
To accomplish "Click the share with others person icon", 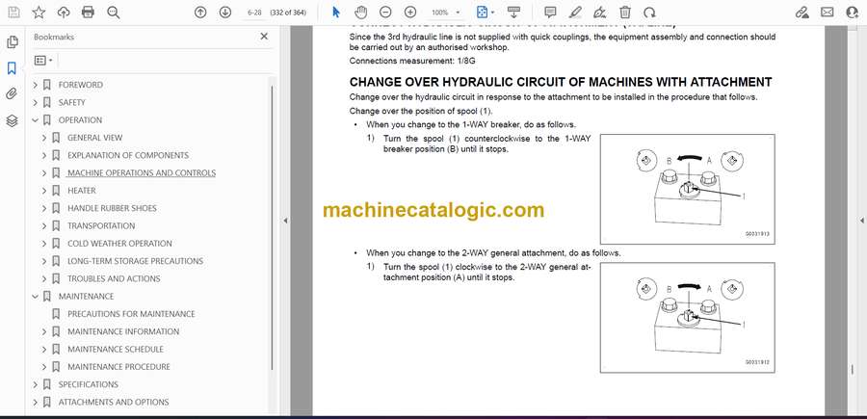I will click(x=853, y=13).
